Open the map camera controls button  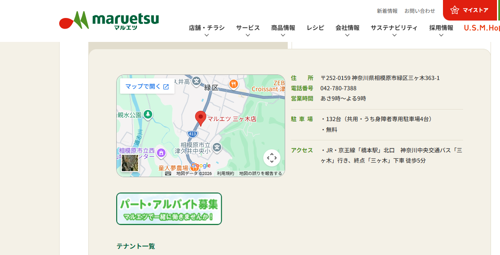click(x=271, y=158)
